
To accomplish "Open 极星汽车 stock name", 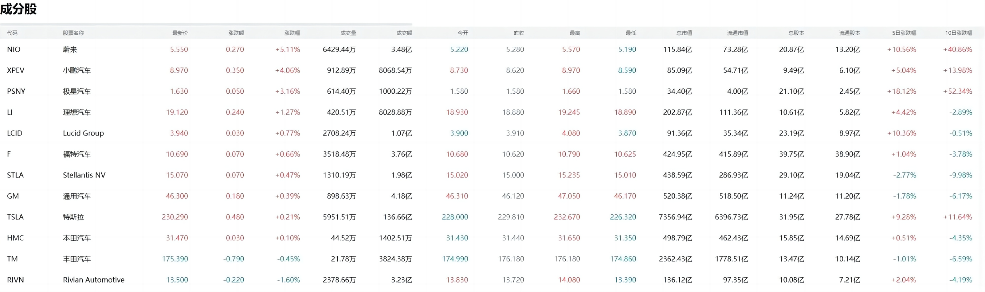I will click(x=77, y=92).
